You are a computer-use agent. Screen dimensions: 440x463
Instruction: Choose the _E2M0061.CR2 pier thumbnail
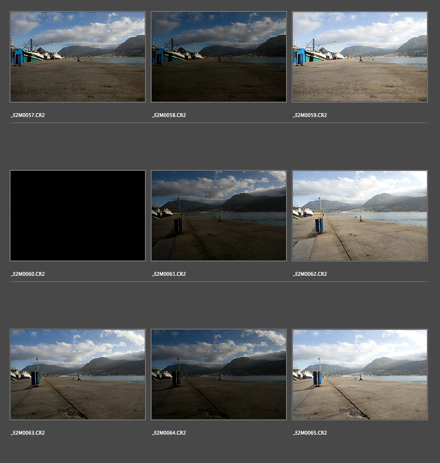[x=219, y=216]
